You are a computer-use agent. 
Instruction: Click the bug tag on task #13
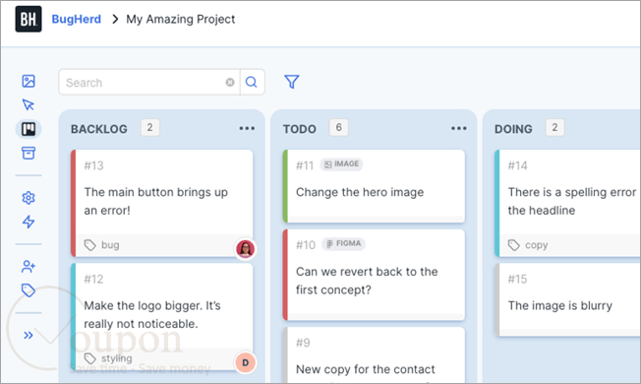click(102, 245)
